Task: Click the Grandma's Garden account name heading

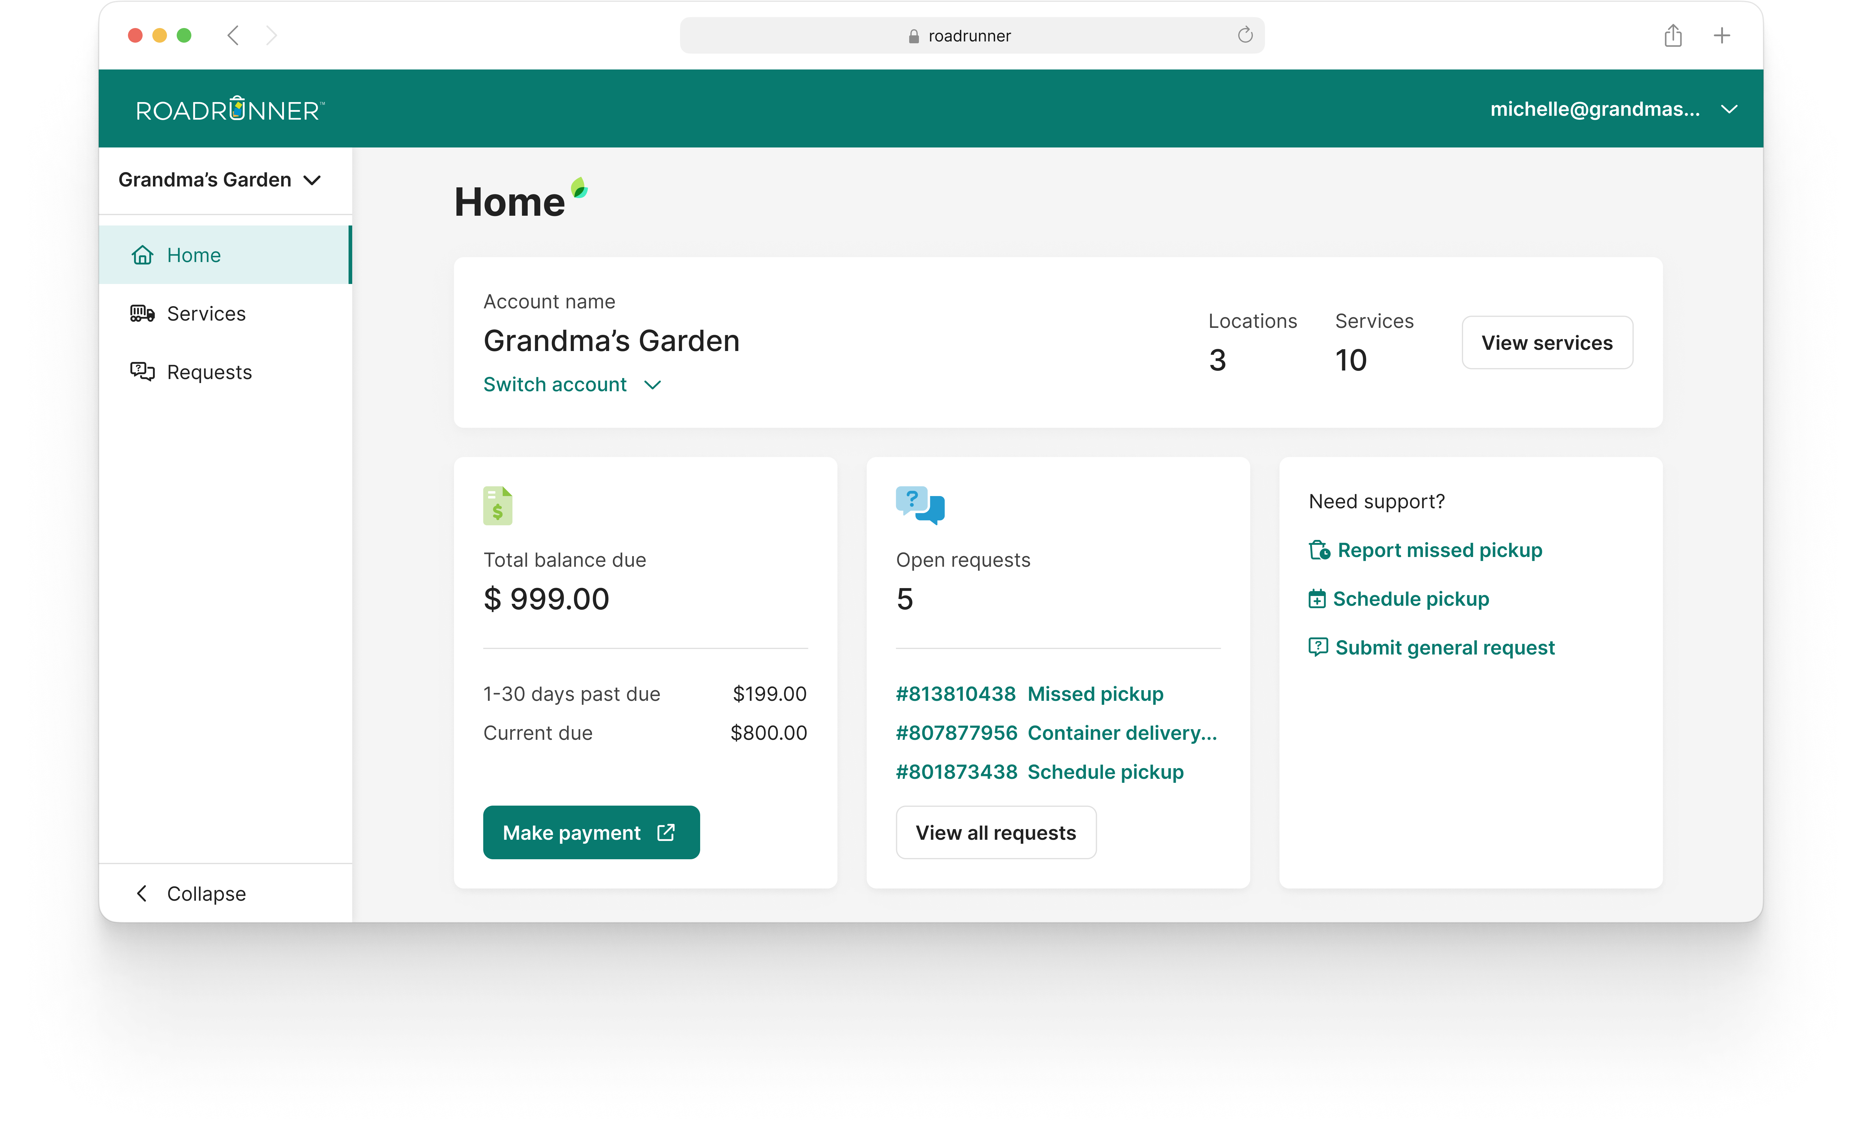Action: pos(611,341)
